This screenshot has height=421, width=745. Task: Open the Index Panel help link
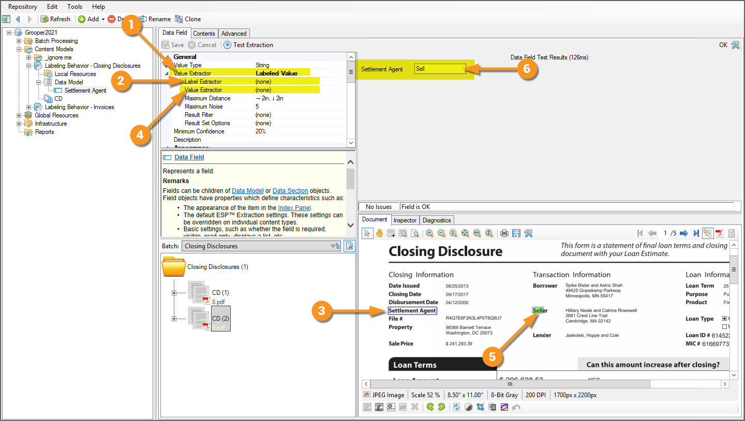294,208
